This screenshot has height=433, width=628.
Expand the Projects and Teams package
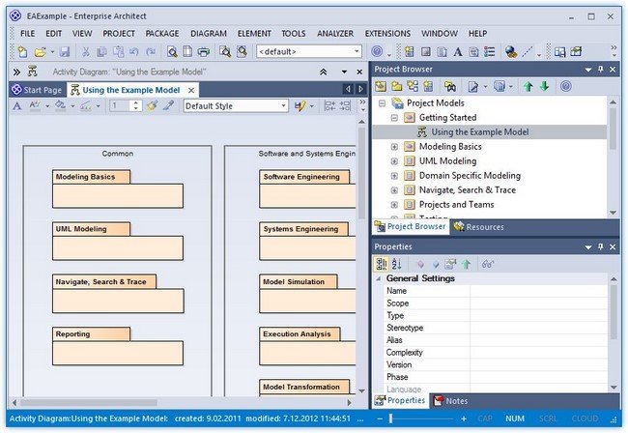394,205
